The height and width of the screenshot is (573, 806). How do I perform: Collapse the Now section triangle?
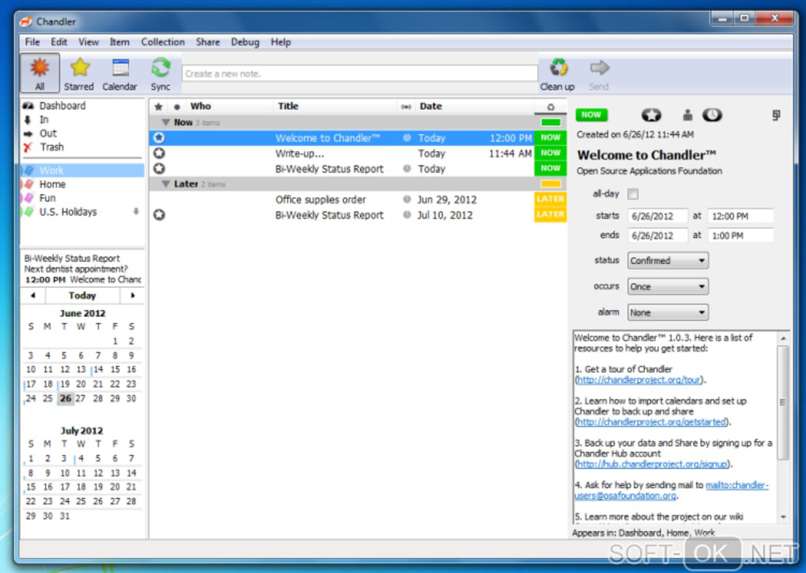(165, 122)
